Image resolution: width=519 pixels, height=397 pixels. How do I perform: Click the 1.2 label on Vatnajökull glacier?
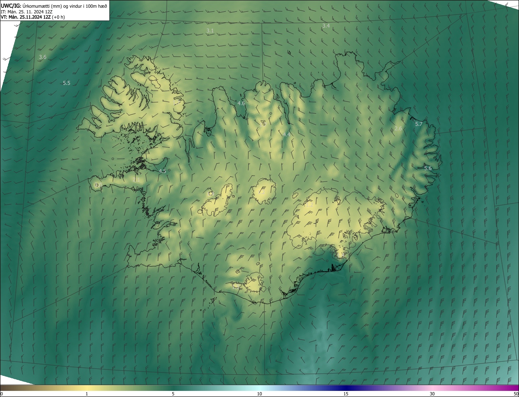[x=309, y=205]
